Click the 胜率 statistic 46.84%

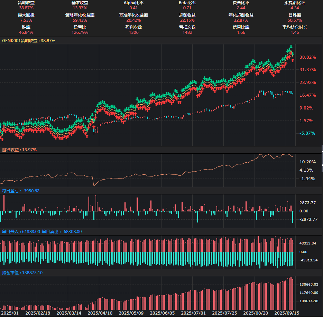click(x=26, y=32)
